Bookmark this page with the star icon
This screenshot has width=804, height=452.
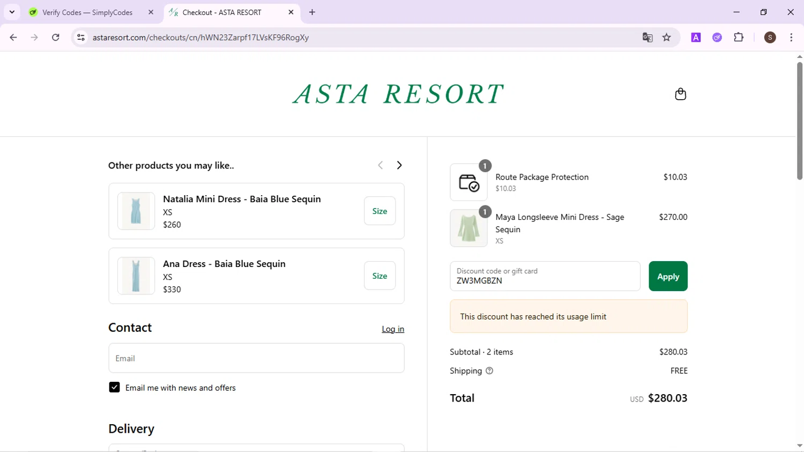tap(667, 38)
